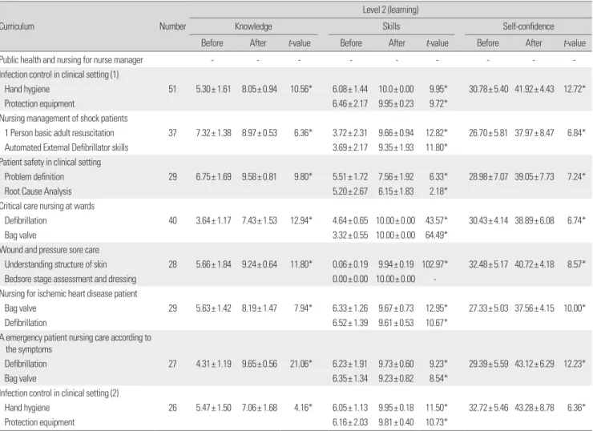Click the value '6.16±2.03'

pyautogui.click(x=350, y=422)
